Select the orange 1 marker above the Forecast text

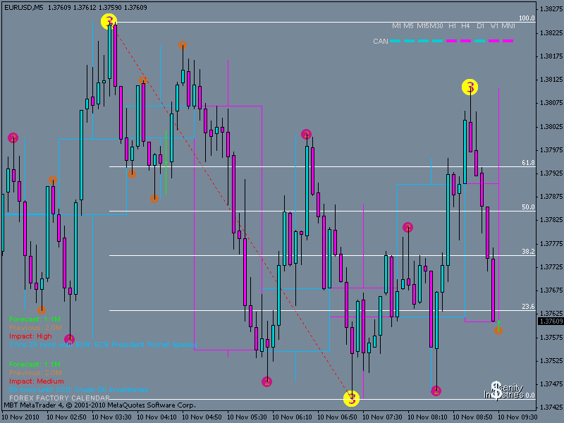tap(42, 309)
